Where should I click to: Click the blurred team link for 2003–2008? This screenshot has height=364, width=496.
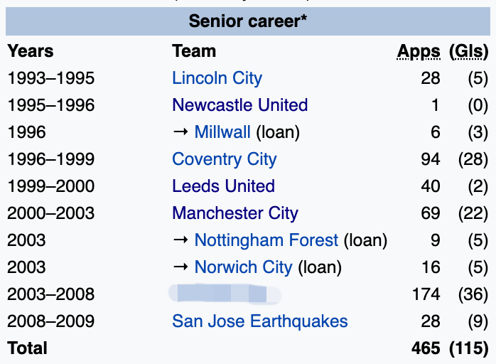pyautogui.click(x=224, y=294)
